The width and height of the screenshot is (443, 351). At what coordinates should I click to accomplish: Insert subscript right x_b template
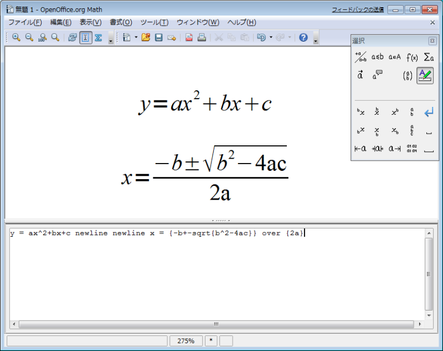(x=395, y=130)
